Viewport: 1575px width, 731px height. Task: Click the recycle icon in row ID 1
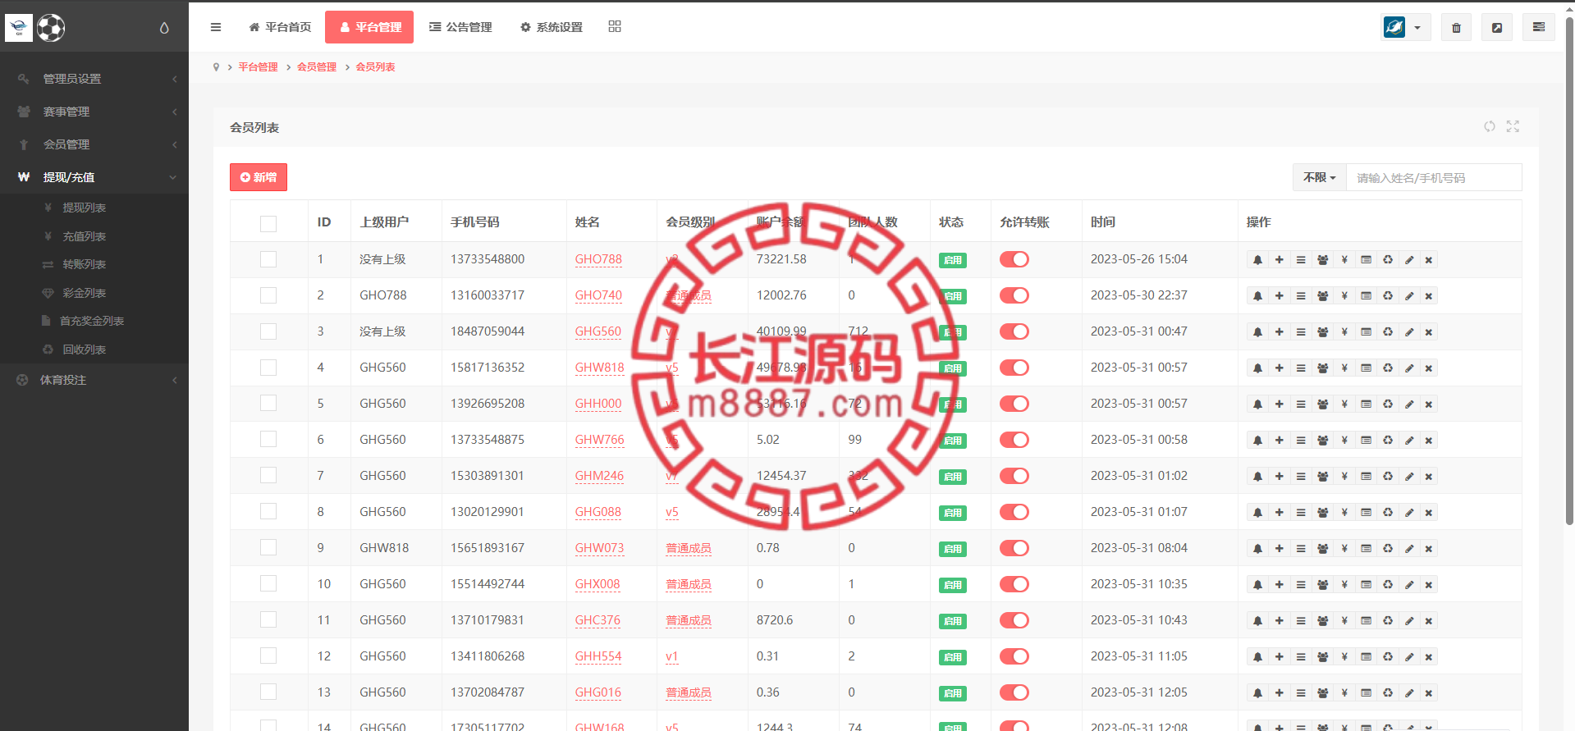tap(1388, 260)
